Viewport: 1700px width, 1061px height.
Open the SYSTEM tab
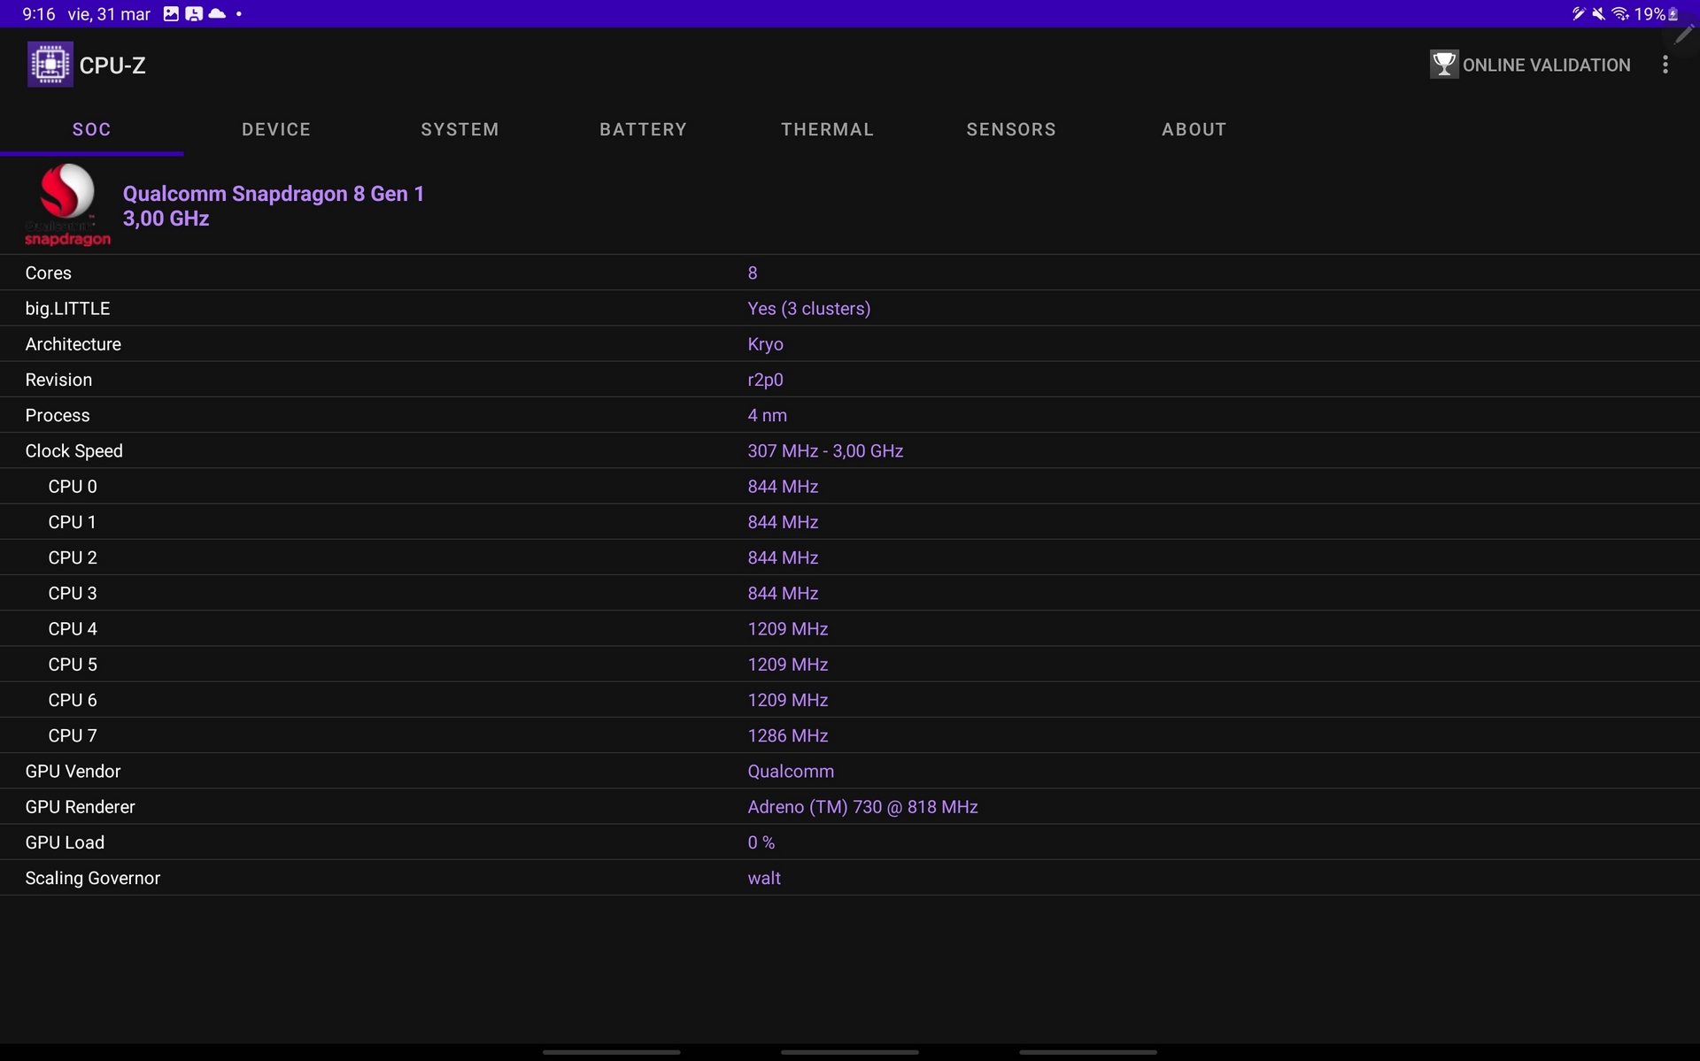(x=460, y=129)
